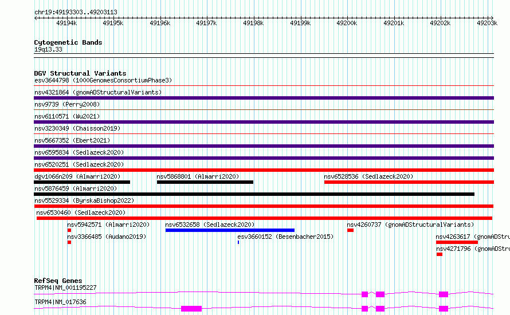The width and height of the screenshot is (510, 315).
Task: Click the 49203k ruler tick label
Action: coord(487,23)
